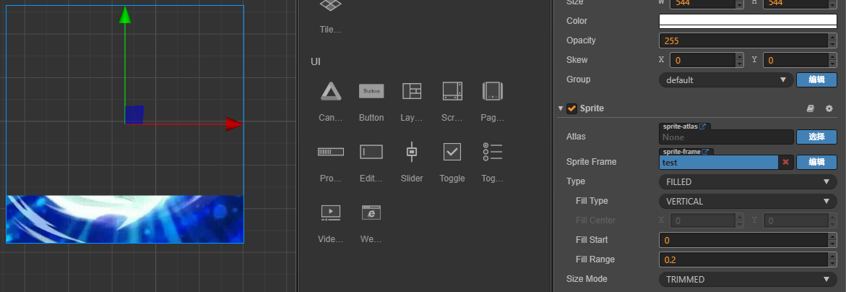Open Sprite component help docs icon
The image size is (846, 292).
pos(811,108)
